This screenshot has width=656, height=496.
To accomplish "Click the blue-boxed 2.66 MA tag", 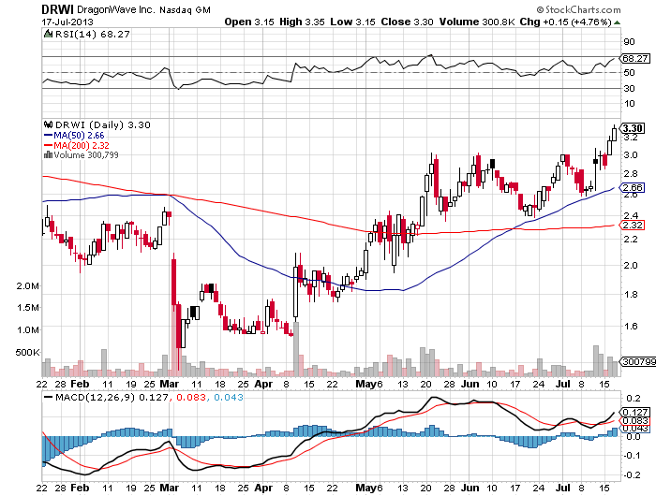I will (633, 187).
